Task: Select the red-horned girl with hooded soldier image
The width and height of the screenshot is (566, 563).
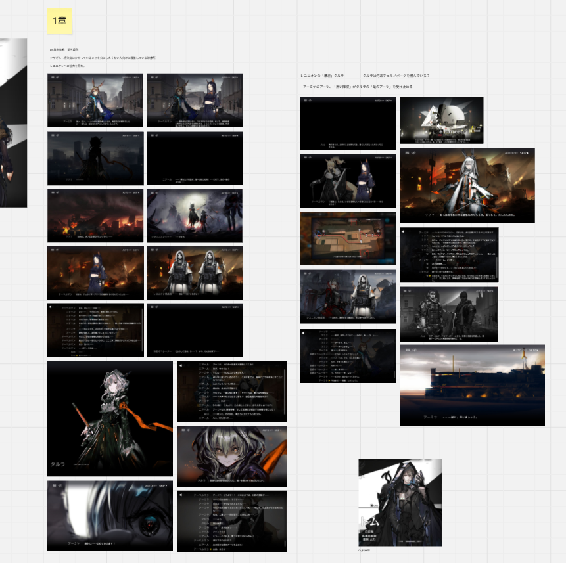Action: pos(348,296)
